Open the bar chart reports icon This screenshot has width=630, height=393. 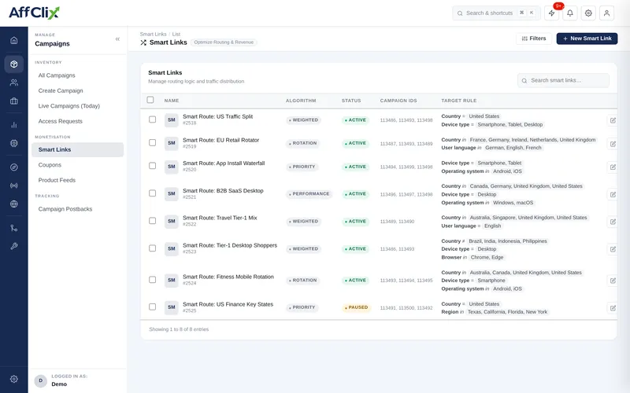point(14,125)
